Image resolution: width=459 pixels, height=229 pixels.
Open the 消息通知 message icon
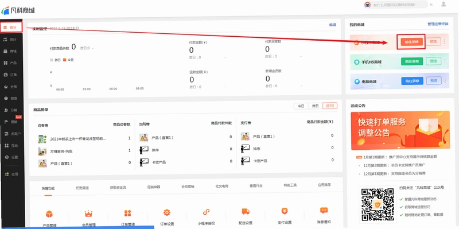click(324, 210)
